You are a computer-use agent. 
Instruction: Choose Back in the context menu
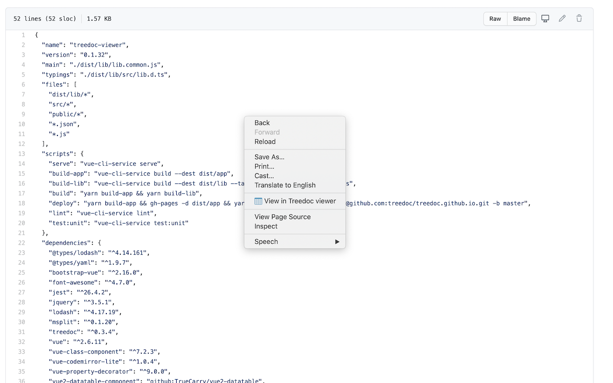295,123
